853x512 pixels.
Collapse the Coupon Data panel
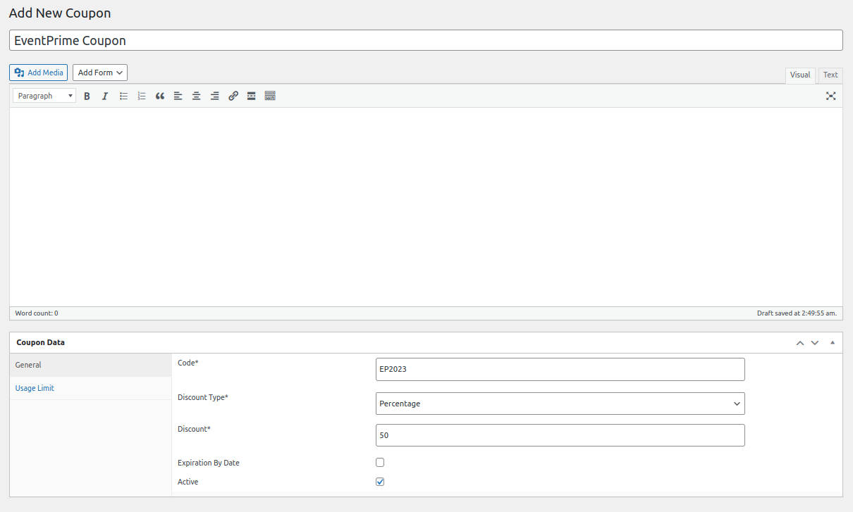pos(833,342)
